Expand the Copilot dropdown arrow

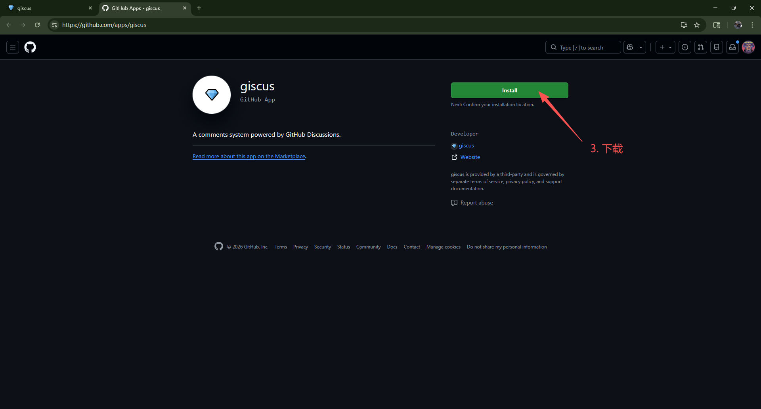(x=641, y=47)
